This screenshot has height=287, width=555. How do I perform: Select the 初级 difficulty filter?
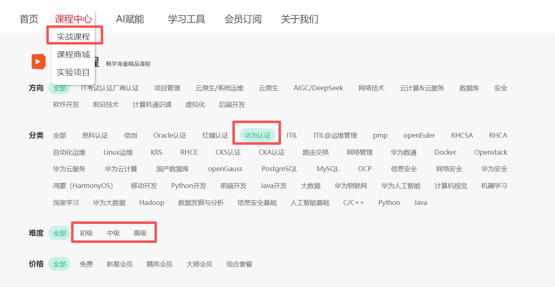pyautogui.click(x=85, y=233)
